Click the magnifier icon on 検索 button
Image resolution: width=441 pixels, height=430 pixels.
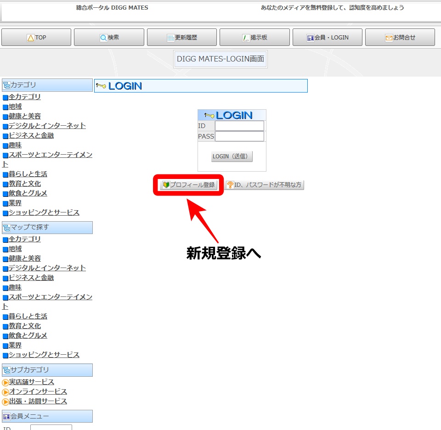tap(103, 38)
